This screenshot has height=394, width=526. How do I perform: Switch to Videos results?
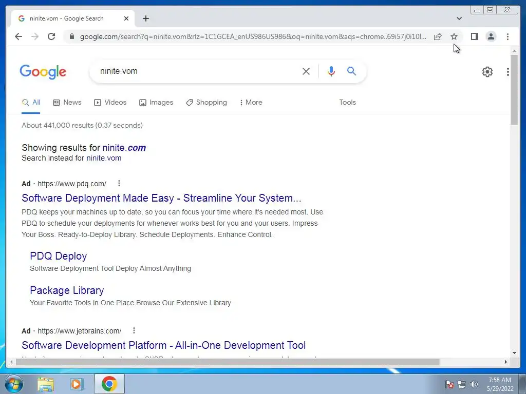point(110,102)
